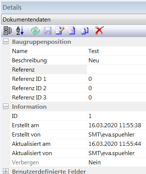Select the Beschreibung value 'Neu'
Viewport: 146px width, 174px height.
coord(116,60)
